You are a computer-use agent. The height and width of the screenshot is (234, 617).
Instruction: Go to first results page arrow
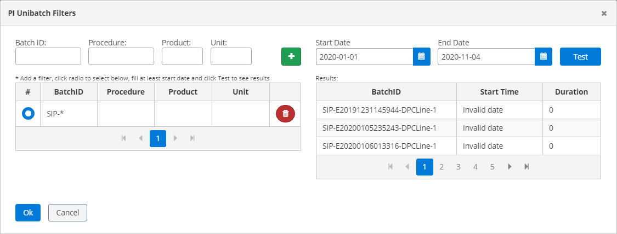pos(390,167)
